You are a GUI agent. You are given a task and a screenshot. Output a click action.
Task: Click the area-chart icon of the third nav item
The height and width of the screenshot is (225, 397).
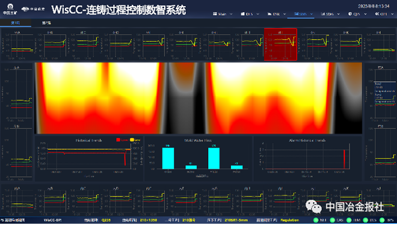[x=269, y=14]
